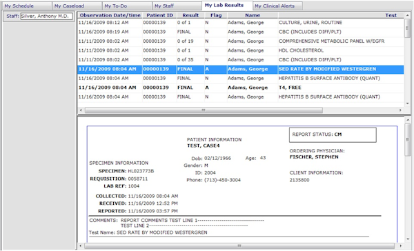Click the Dob value 02/12/1966
Viewport: 414px width, 251px height.
[x=217, y=159]
